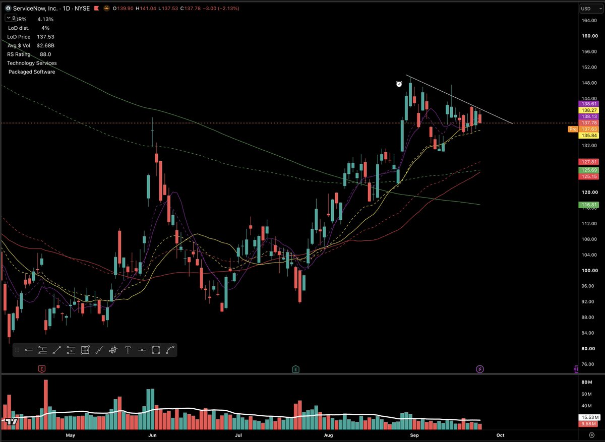Select the Text annotation tool
Image resolution: width=605 pixels, height=442 pixels.
(x=128, y=350)
